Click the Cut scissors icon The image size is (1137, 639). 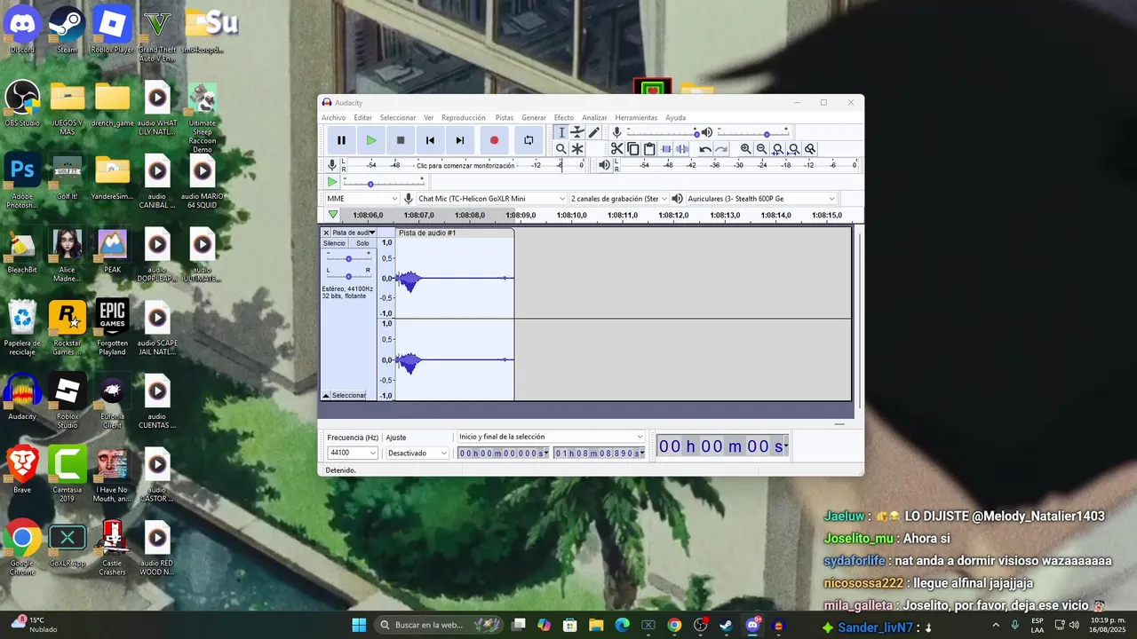[616, 149]
